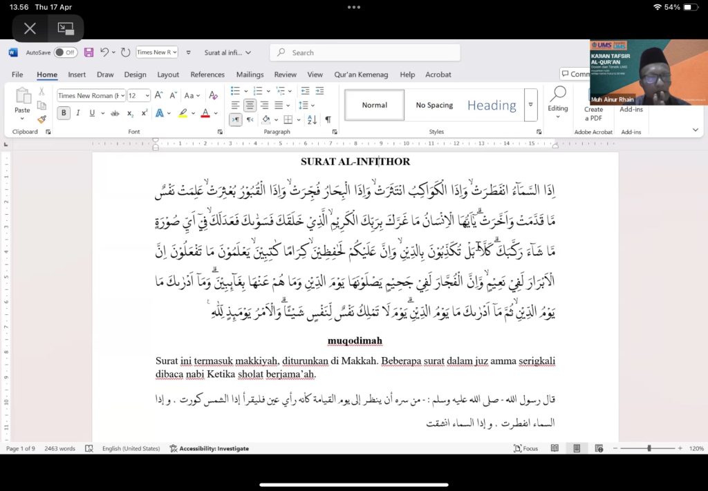Image resolution: width=708 pixels, height=491 pixels.
Task: Open the Sort A-Z tool
Action: [x=311, y=119]
